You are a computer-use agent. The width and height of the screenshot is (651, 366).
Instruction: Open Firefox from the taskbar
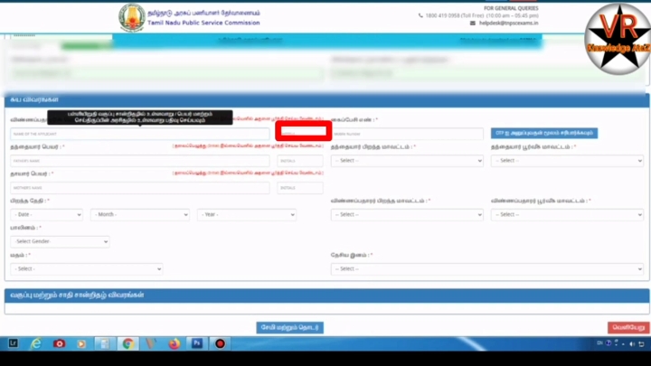pyautogui.click(x=175, y=343)
